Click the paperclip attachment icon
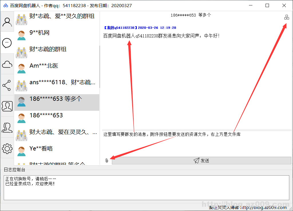 pos(107,161)
